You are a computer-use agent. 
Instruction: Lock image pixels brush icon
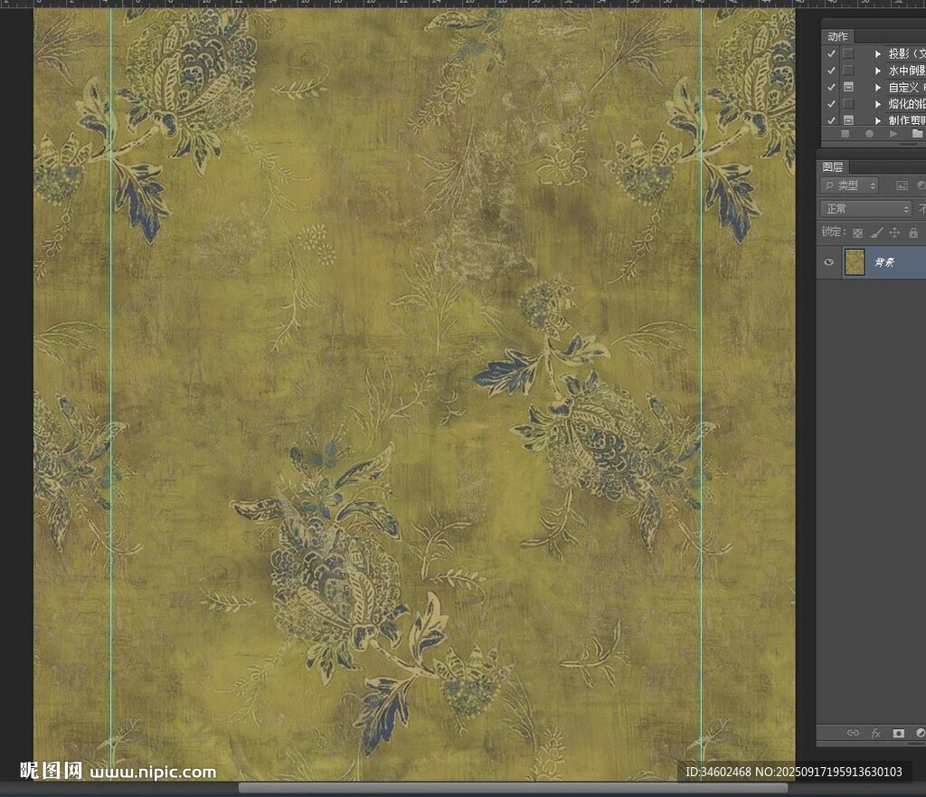875,232
